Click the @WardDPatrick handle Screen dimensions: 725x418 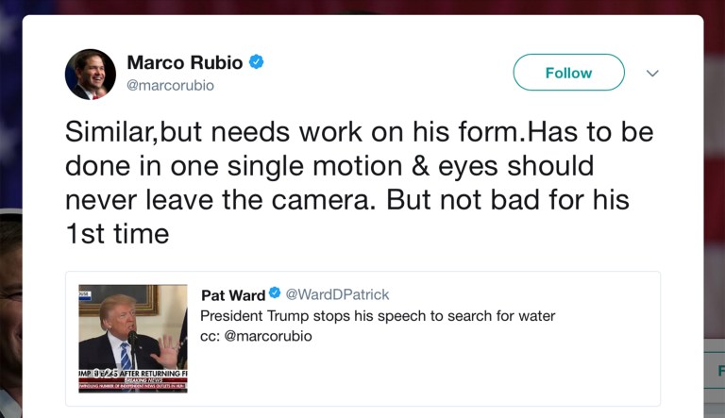tap(337, 294)
